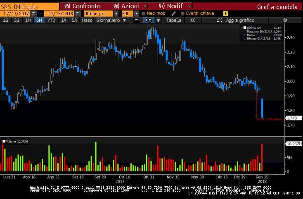Select the 5A time range
The height and width of the screenshot is (199, 303).
tap(74, 20)
